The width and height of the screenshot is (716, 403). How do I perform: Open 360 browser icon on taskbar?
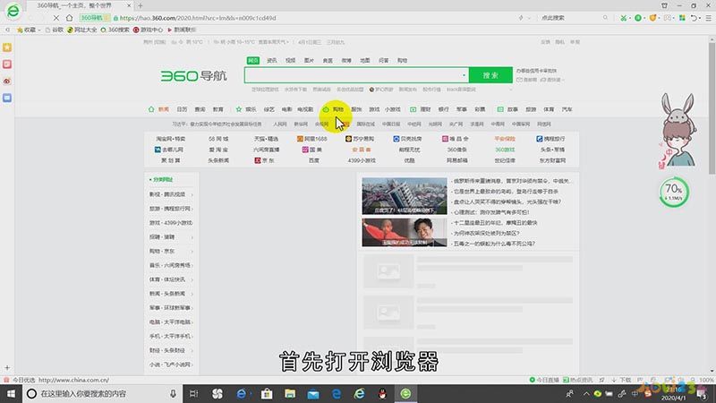pos(405,393)
